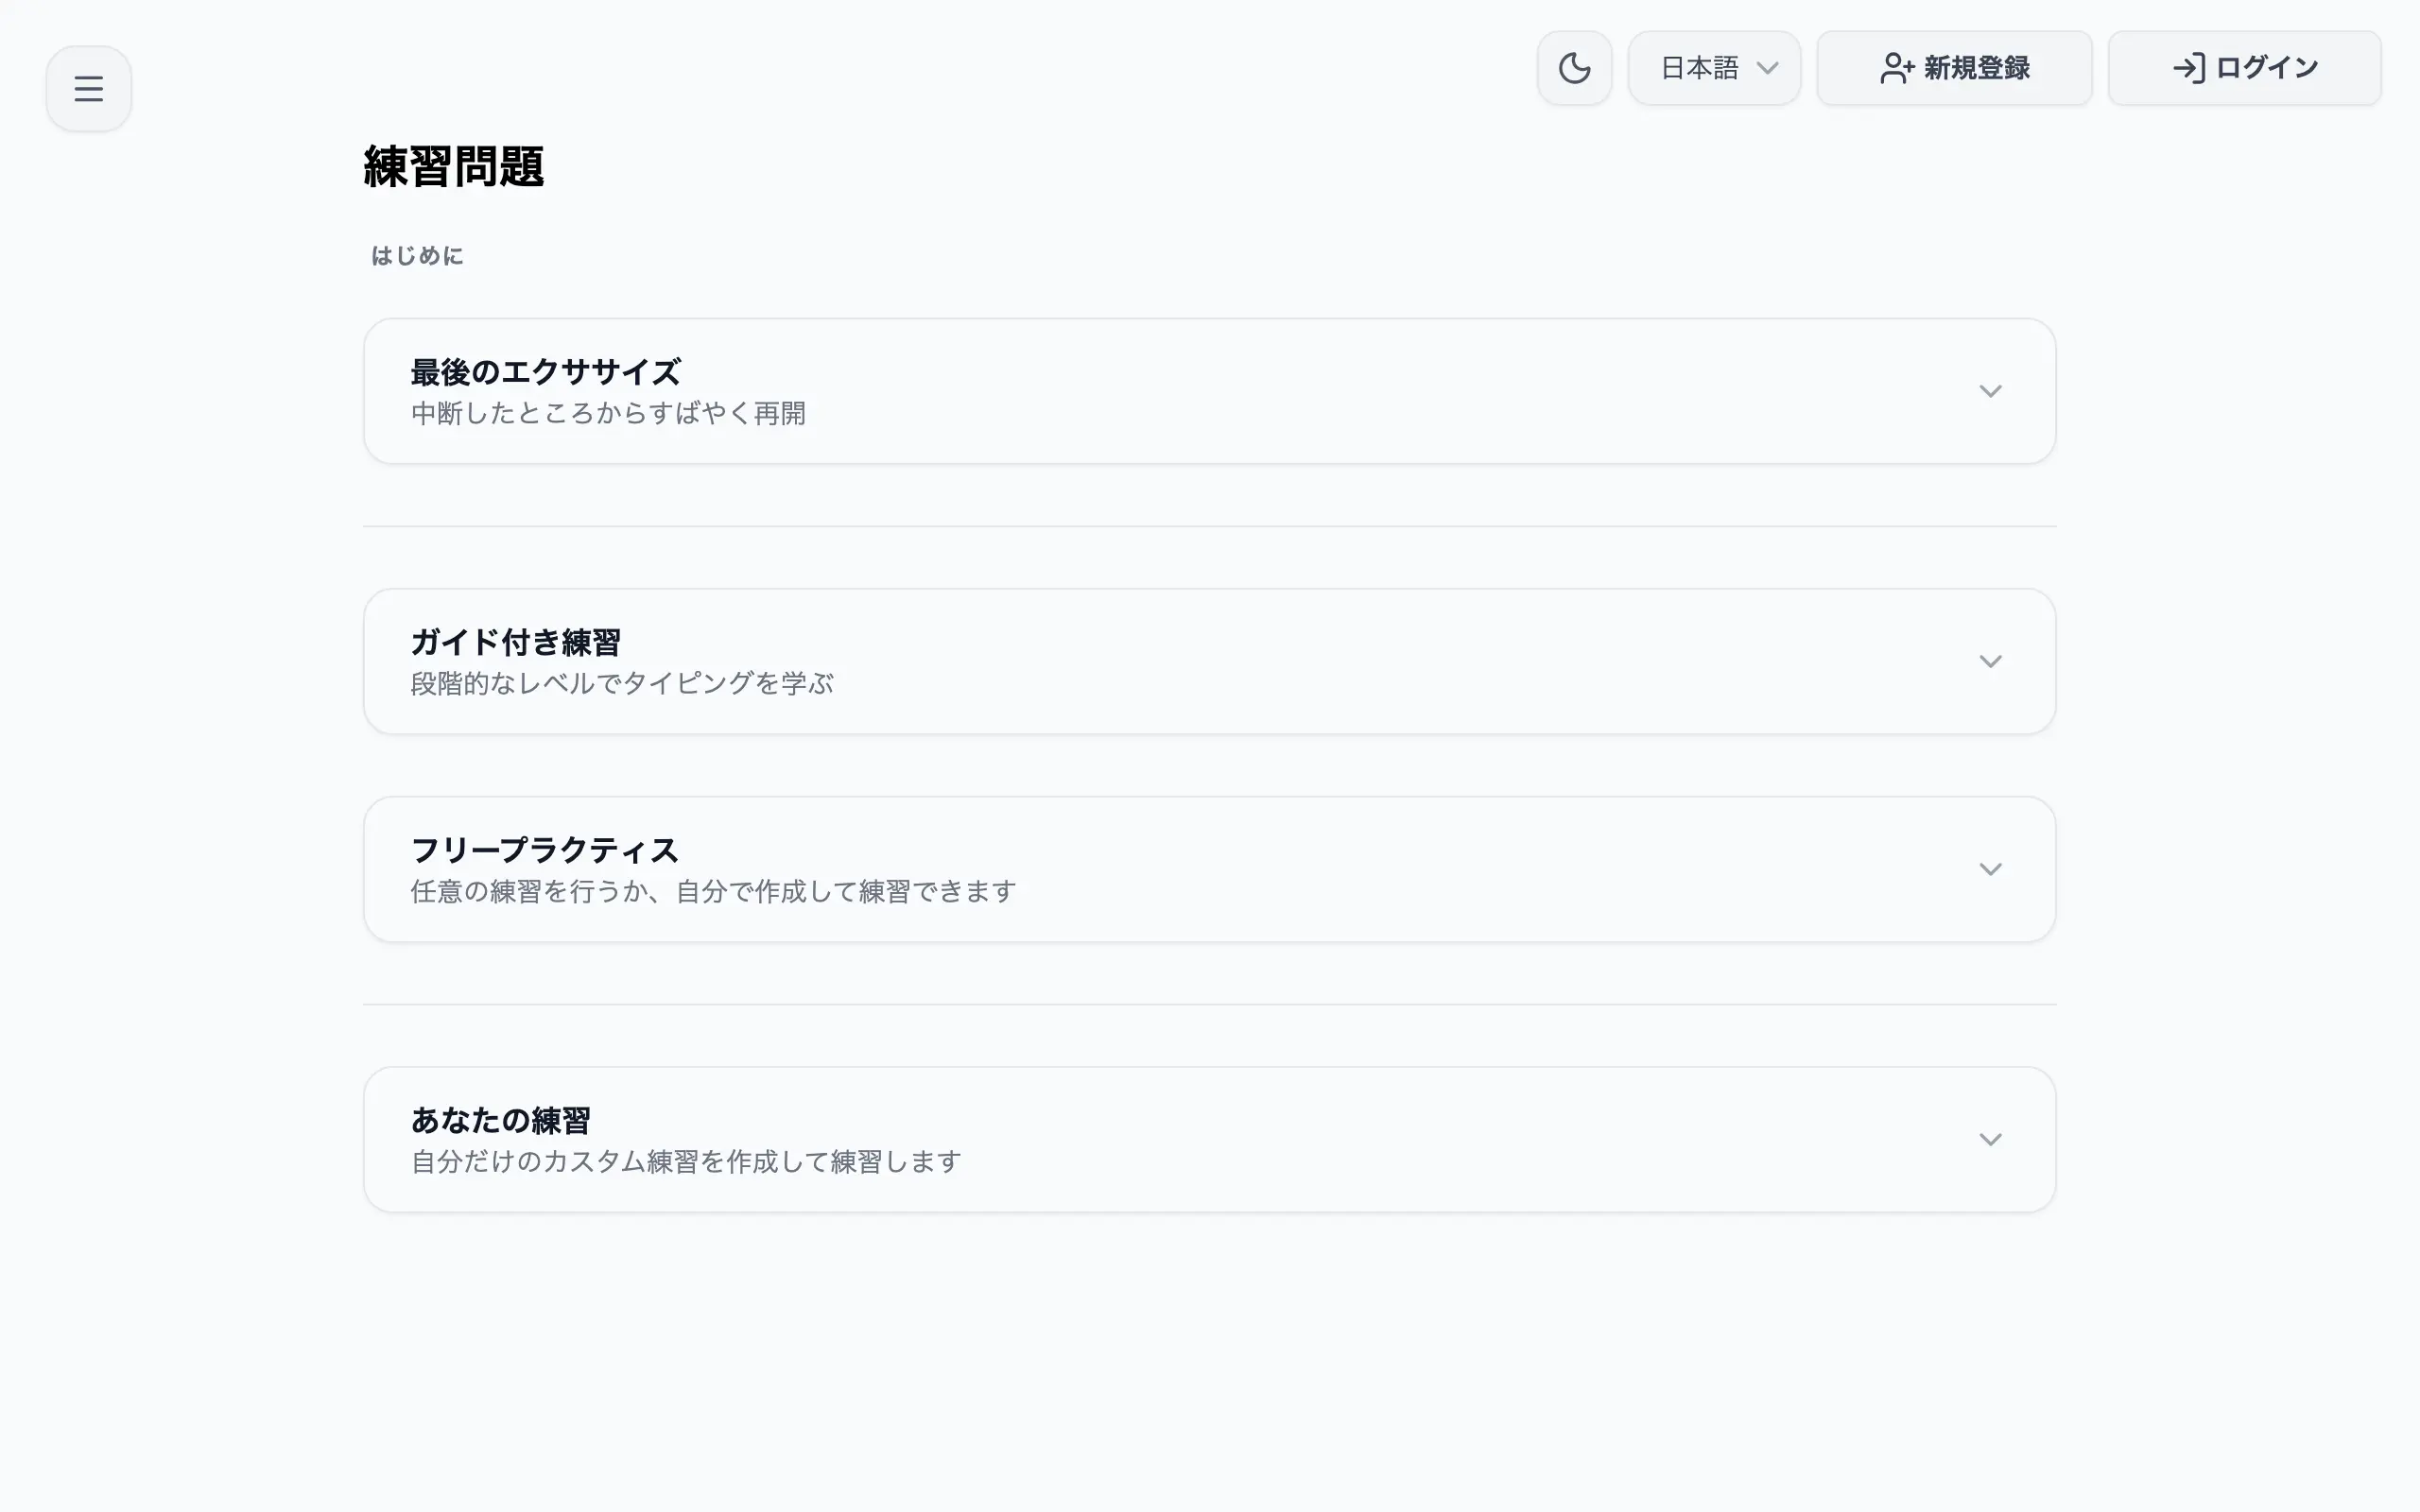The image size is (2420, 1512).
Task: Click the 新規登録 button
Action: [x=1955, y=67]
